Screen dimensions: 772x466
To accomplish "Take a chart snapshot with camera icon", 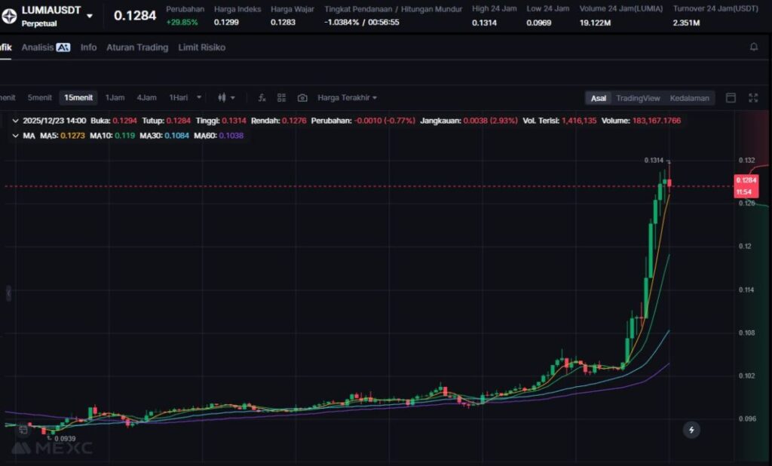I will click(x=302, y=98).
